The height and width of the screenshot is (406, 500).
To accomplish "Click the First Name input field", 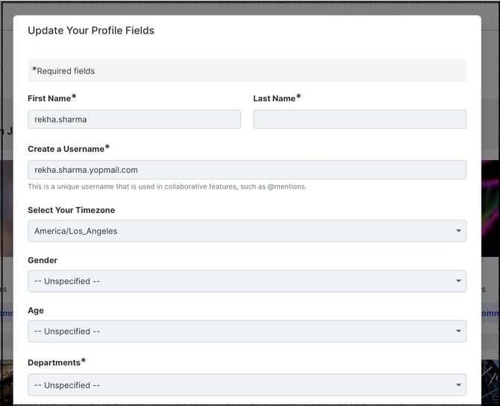I will pyautogui.click(x=134, y=119).
